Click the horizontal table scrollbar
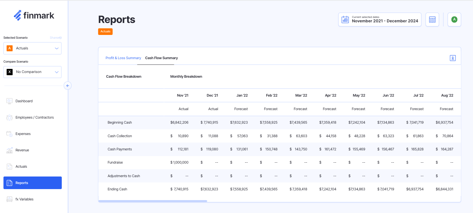Image resolution: width=473 pixels, height=213 pixels. (x=153, y=201)
